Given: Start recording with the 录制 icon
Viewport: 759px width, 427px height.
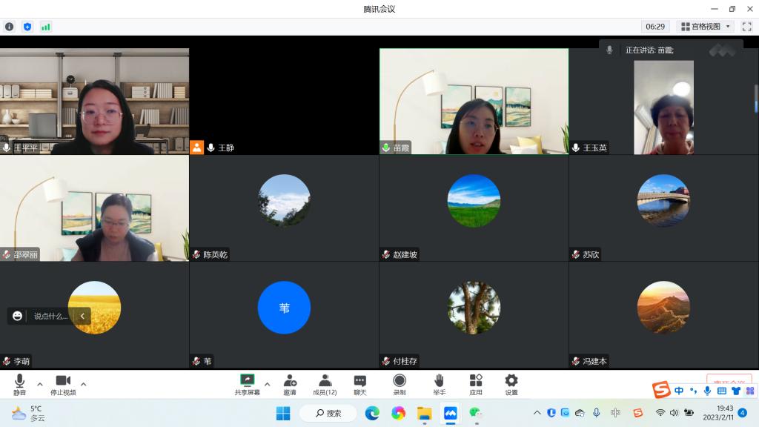Looking at the screenshot, I should 400,383.
